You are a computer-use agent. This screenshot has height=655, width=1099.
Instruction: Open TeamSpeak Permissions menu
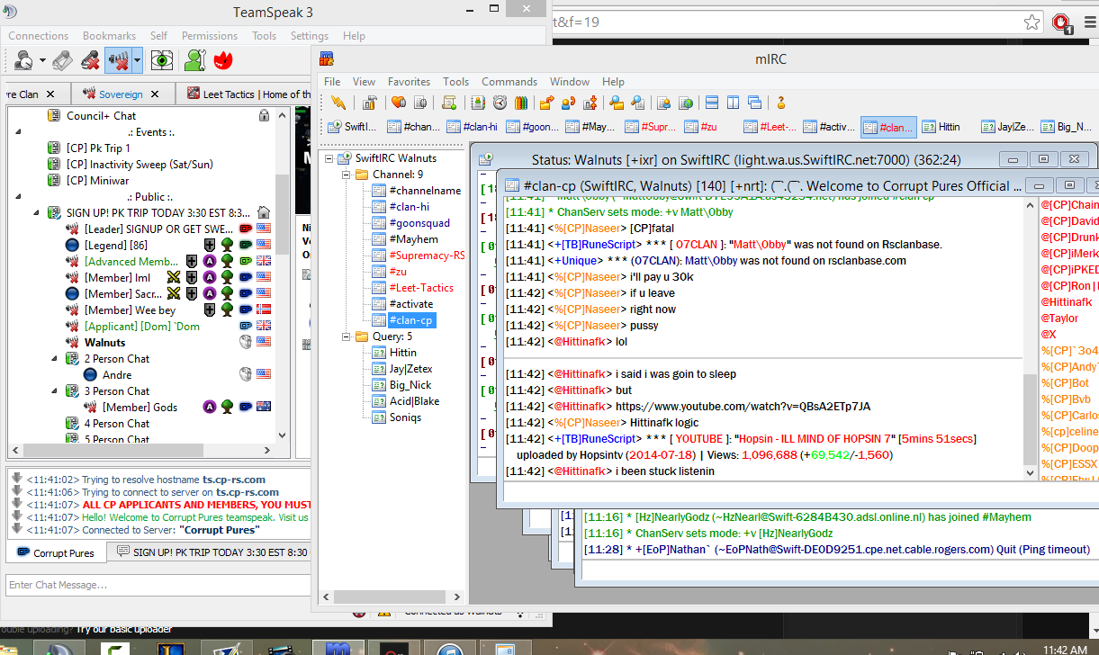[x=210, y=36]
